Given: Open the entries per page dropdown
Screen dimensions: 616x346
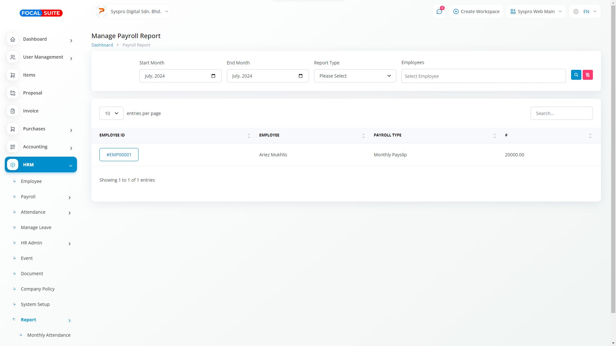Looking at the screenshot, I should 111,113.
